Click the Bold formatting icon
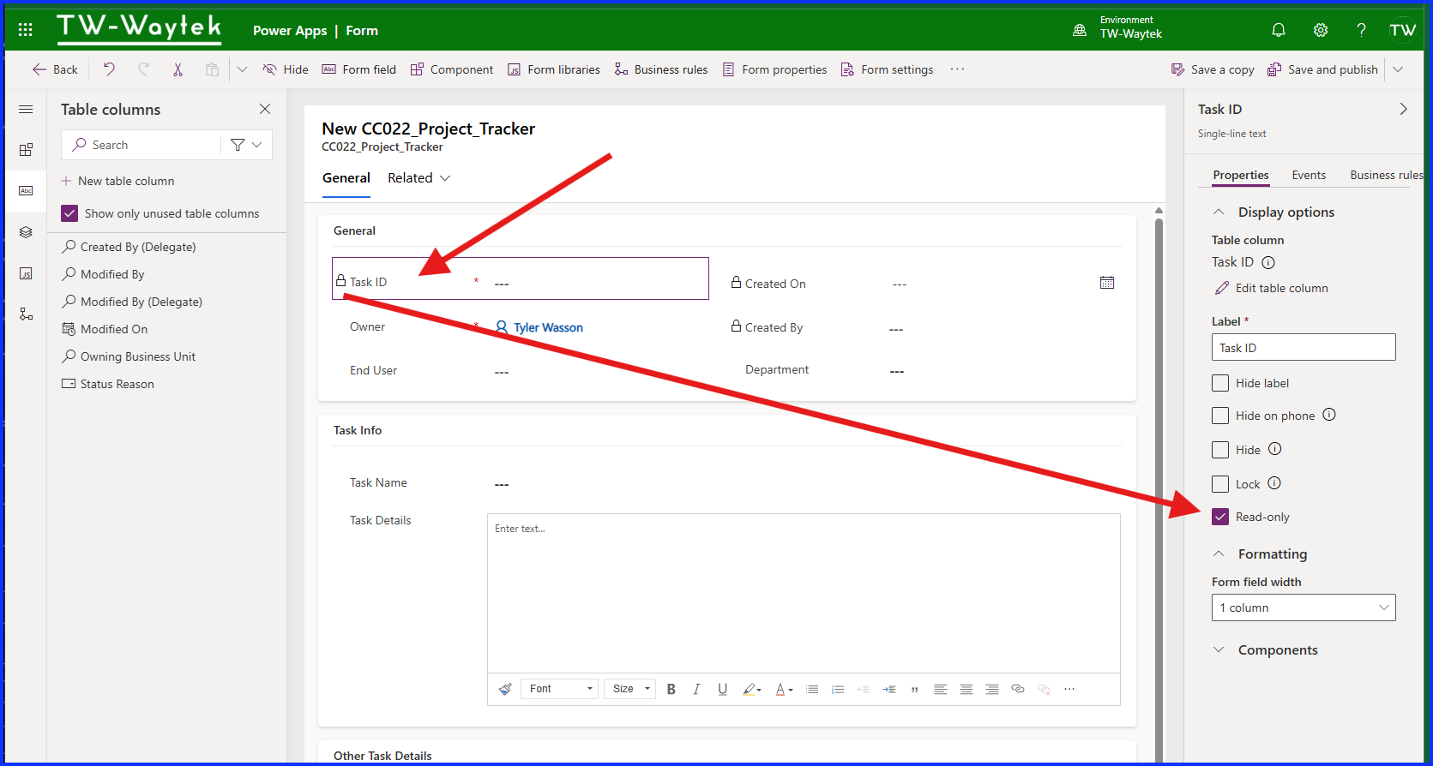 coord(671,689)
